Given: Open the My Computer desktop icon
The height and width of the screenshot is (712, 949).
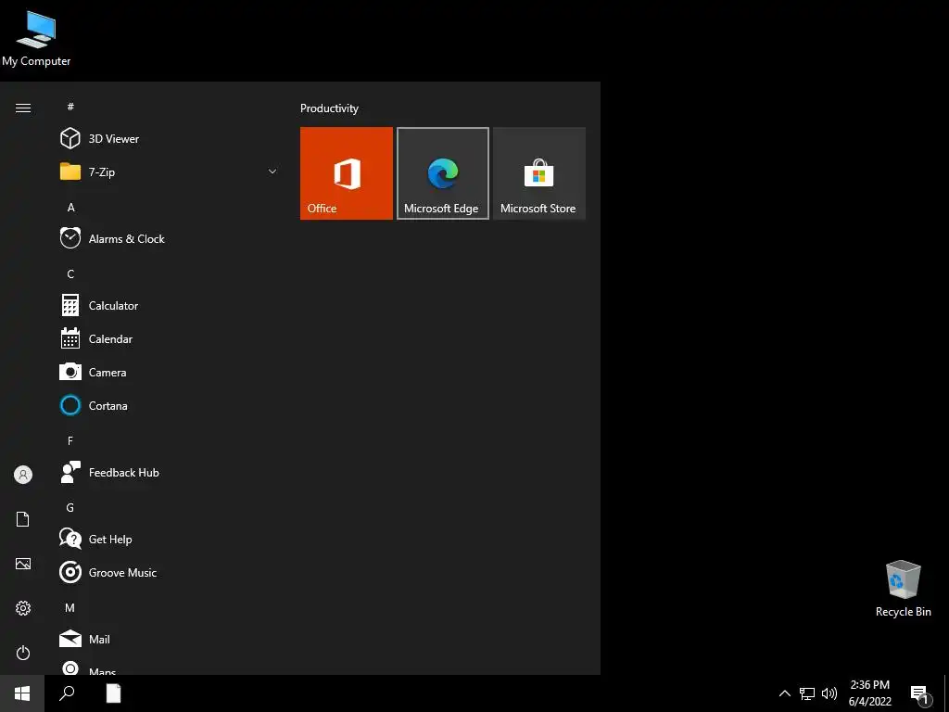Looking at the screenshot, I should [36, 38].
